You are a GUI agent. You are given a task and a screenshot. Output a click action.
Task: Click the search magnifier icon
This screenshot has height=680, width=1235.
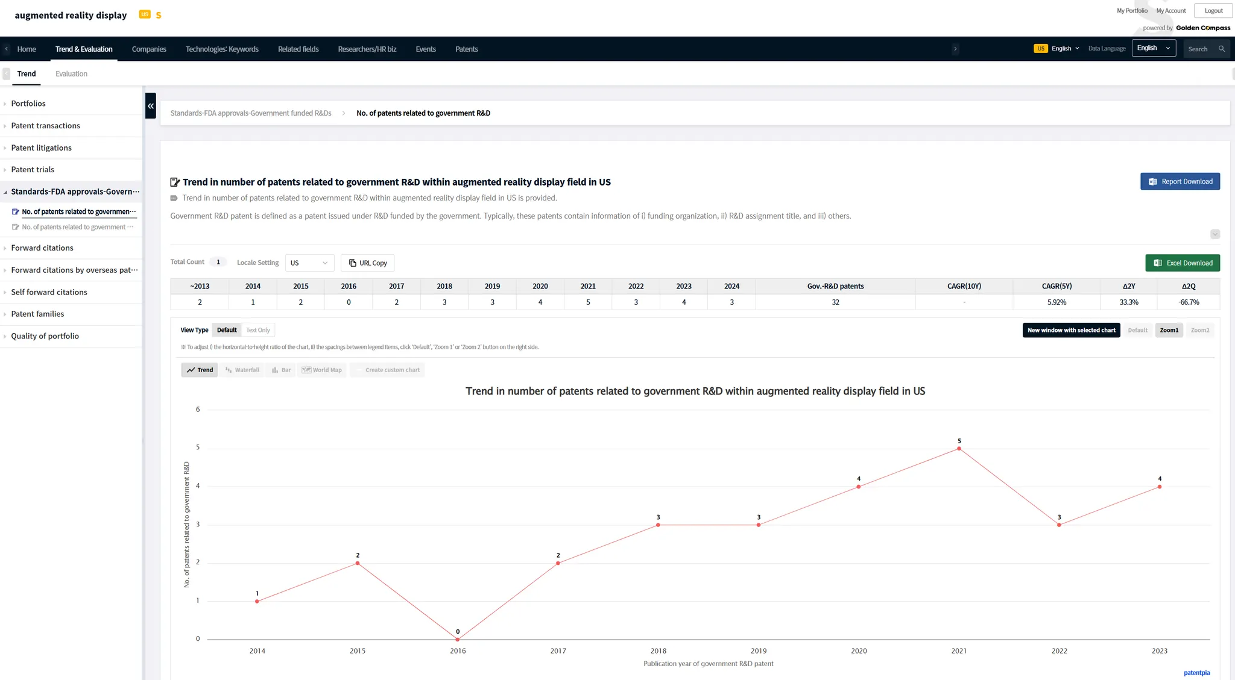[1221, 49]
